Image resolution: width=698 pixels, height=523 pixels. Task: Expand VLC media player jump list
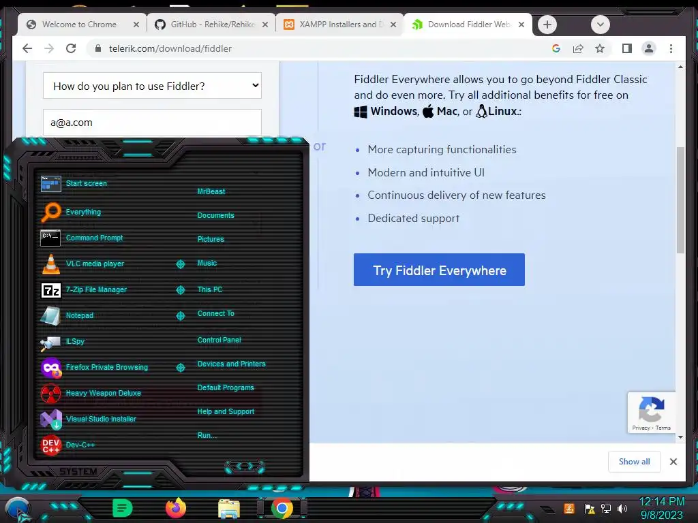pyautogui.click(x=180, y=264)
